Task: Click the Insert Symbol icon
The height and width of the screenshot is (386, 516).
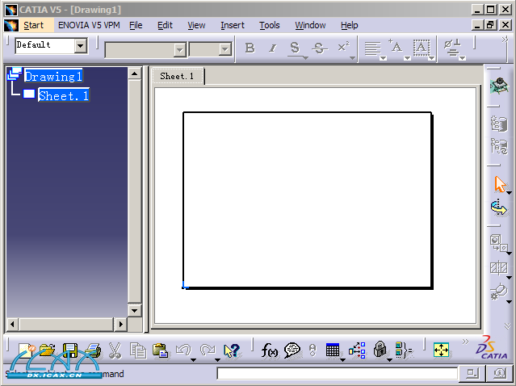Action: click(x=452, y=48)
